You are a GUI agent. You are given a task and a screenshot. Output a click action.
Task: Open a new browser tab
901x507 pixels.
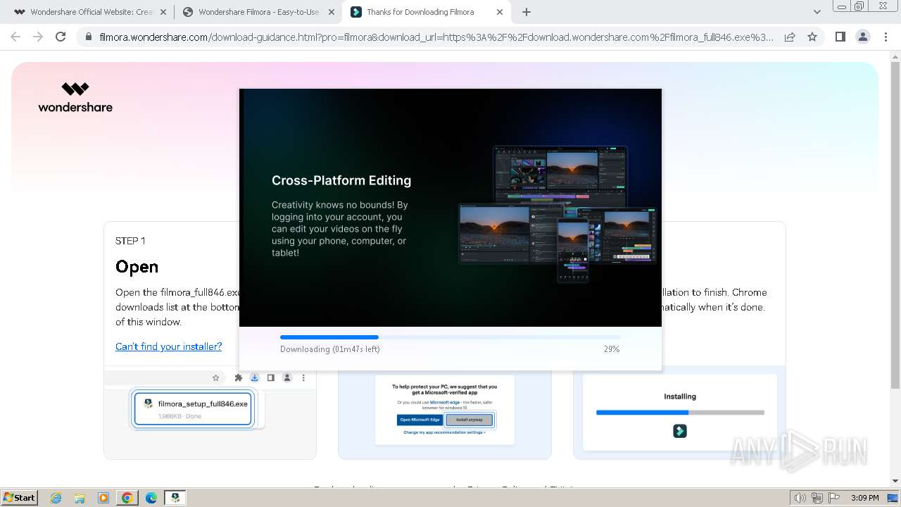527,12
